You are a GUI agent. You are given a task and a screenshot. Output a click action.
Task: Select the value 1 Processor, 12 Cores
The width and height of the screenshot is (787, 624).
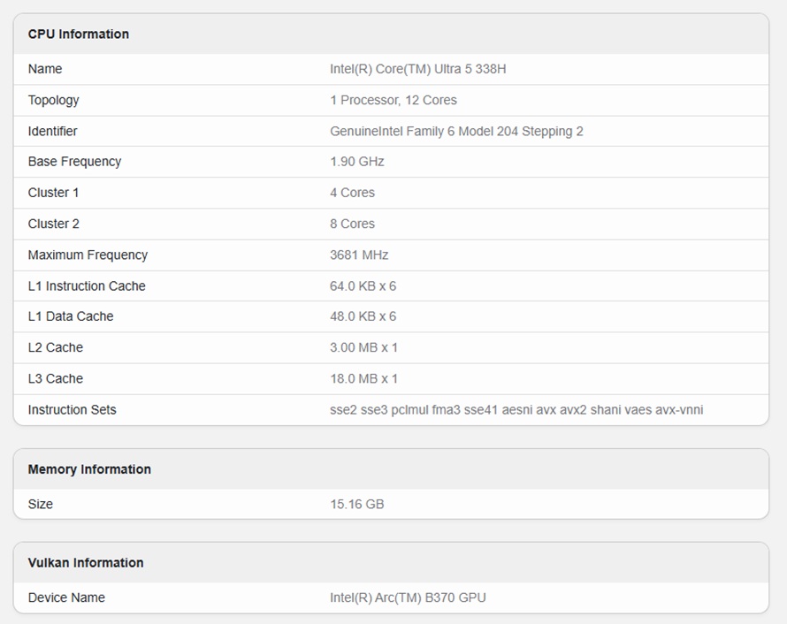(392, 100)
